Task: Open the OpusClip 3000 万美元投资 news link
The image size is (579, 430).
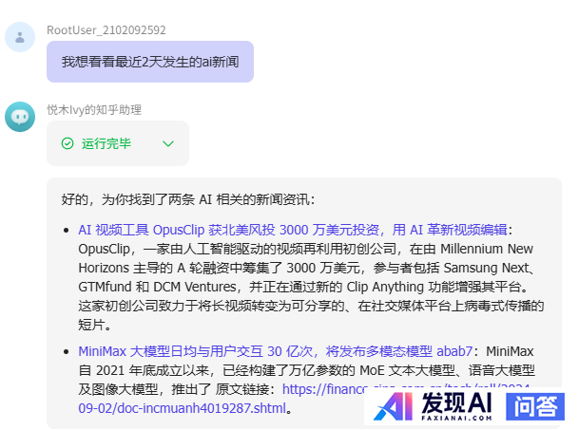Action: (293, 230)
